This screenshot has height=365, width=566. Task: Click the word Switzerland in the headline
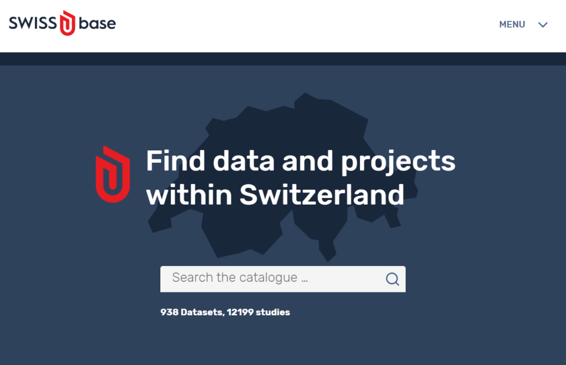click(x=322, y=195)
